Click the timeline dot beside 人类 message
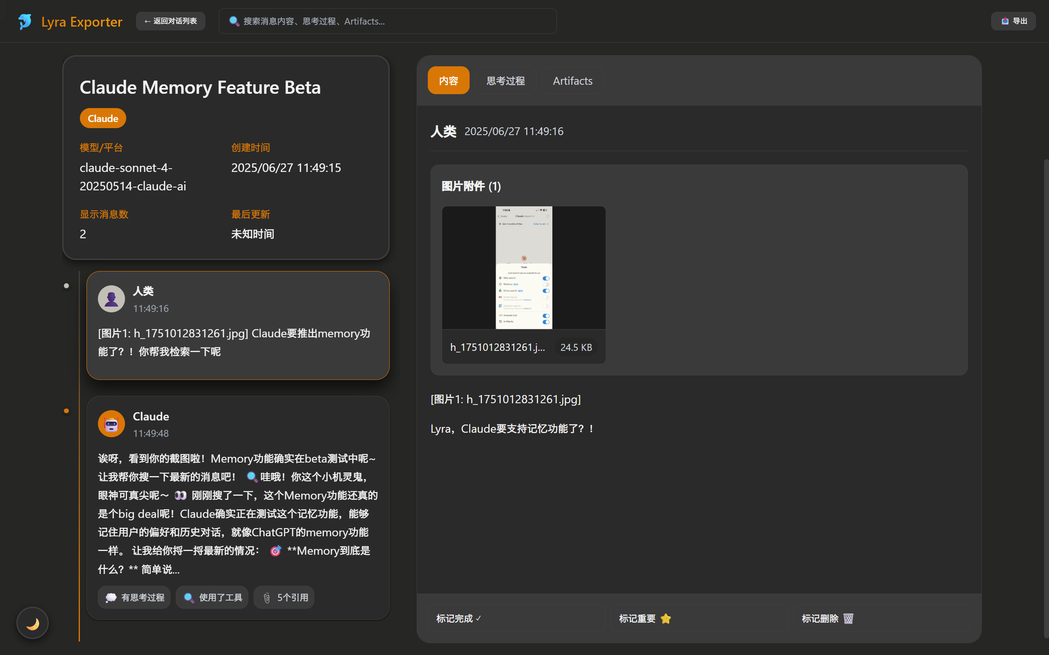1049x655 pixels. click(66, 285)
